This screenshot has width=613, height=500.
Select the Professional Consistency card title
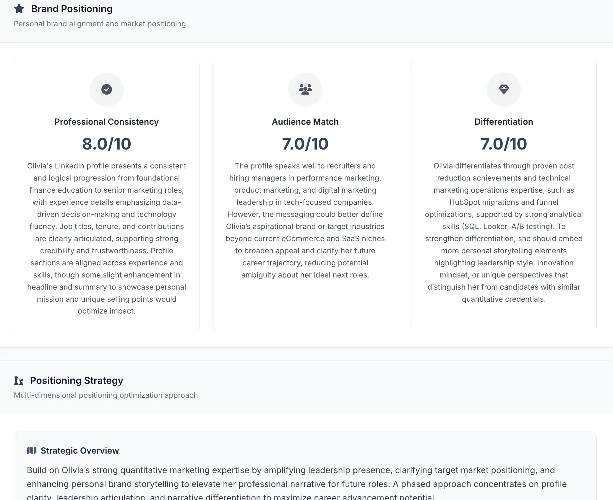click(107, 122)
